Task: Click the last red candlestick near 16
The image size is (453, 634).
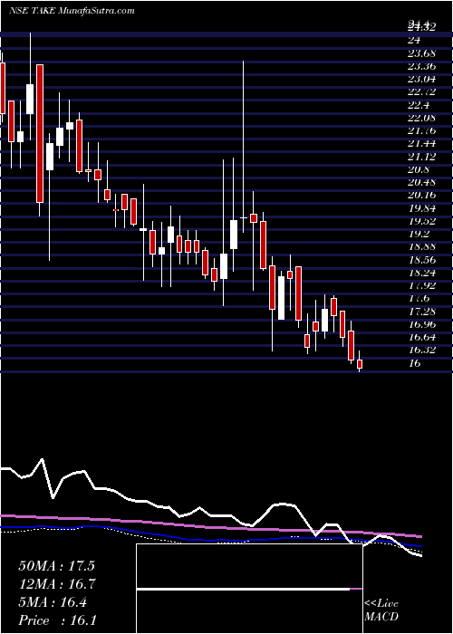Action: [360, 364]
